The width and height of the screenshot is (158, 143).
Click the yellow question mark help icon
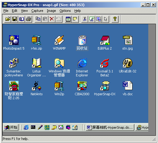(115, 19)
